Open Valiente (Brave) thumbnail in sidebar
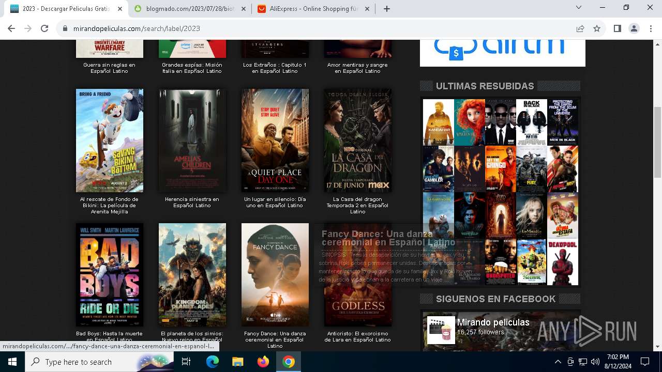The height and width of the screenshot is (372, 662). 470,122
